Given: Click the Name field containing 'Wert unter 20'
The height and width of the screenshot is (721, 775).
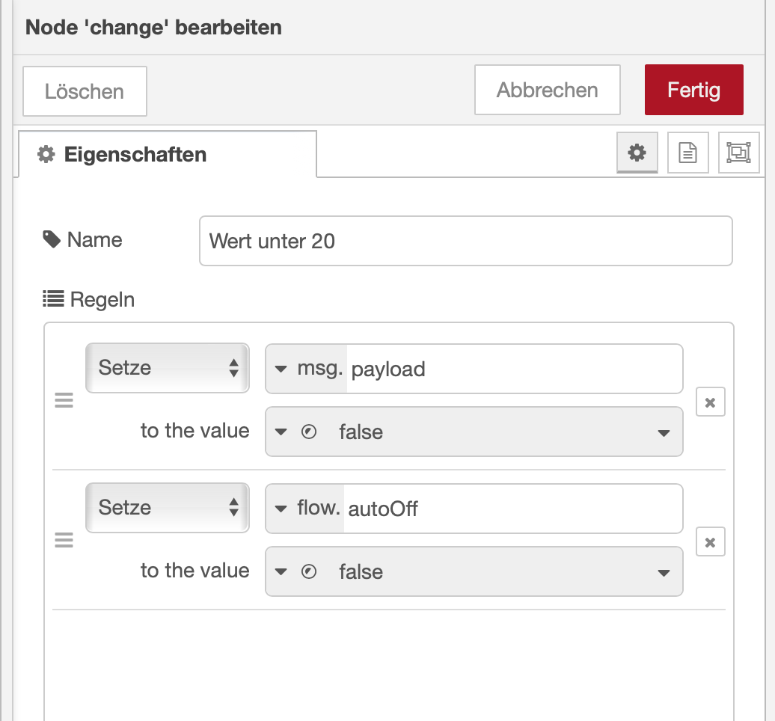Looking at the screenshot, I should tap(465, 241).
